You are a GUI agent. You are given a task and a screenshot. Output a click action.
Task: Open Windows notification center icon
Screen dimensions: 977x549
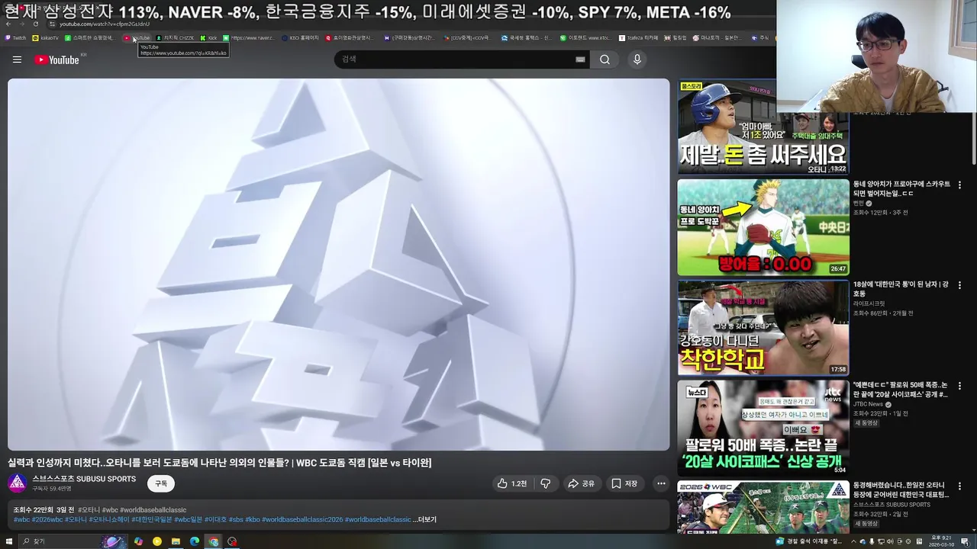click(x=965, y=541)
